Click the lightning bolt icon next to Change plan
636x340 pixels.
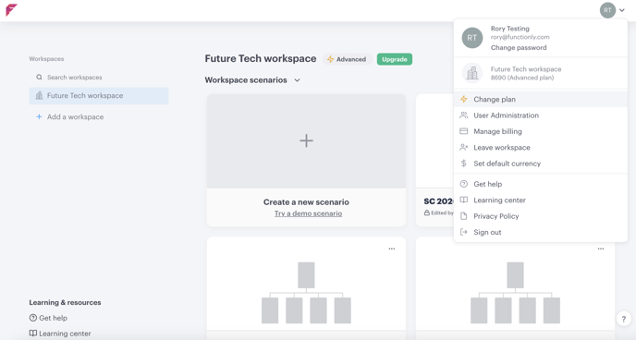(464, 99)
